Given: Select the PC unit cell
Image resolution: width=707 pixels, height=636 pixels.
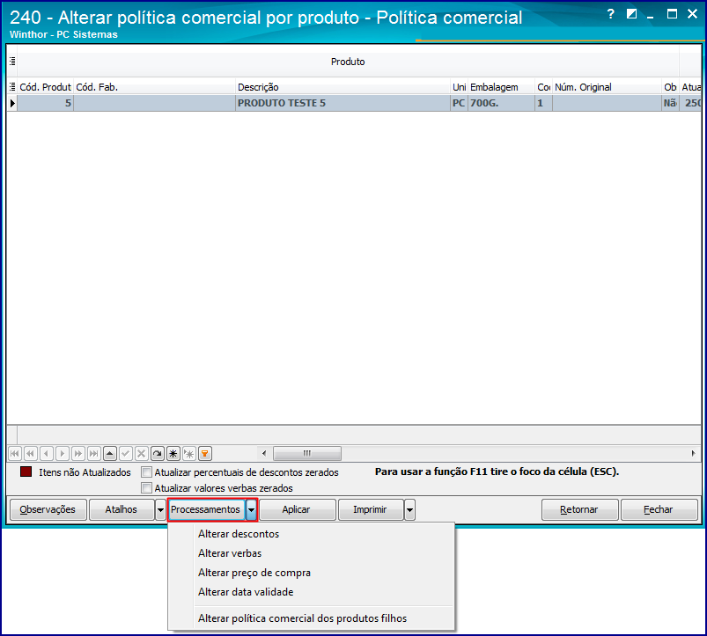Looking at the screenshot, I should [459, 103].
